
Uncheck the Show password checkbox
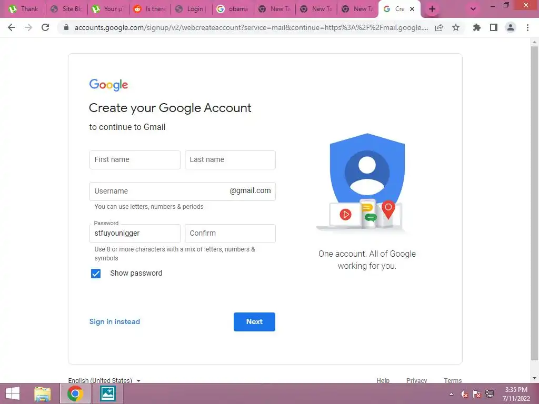[96, 274]
